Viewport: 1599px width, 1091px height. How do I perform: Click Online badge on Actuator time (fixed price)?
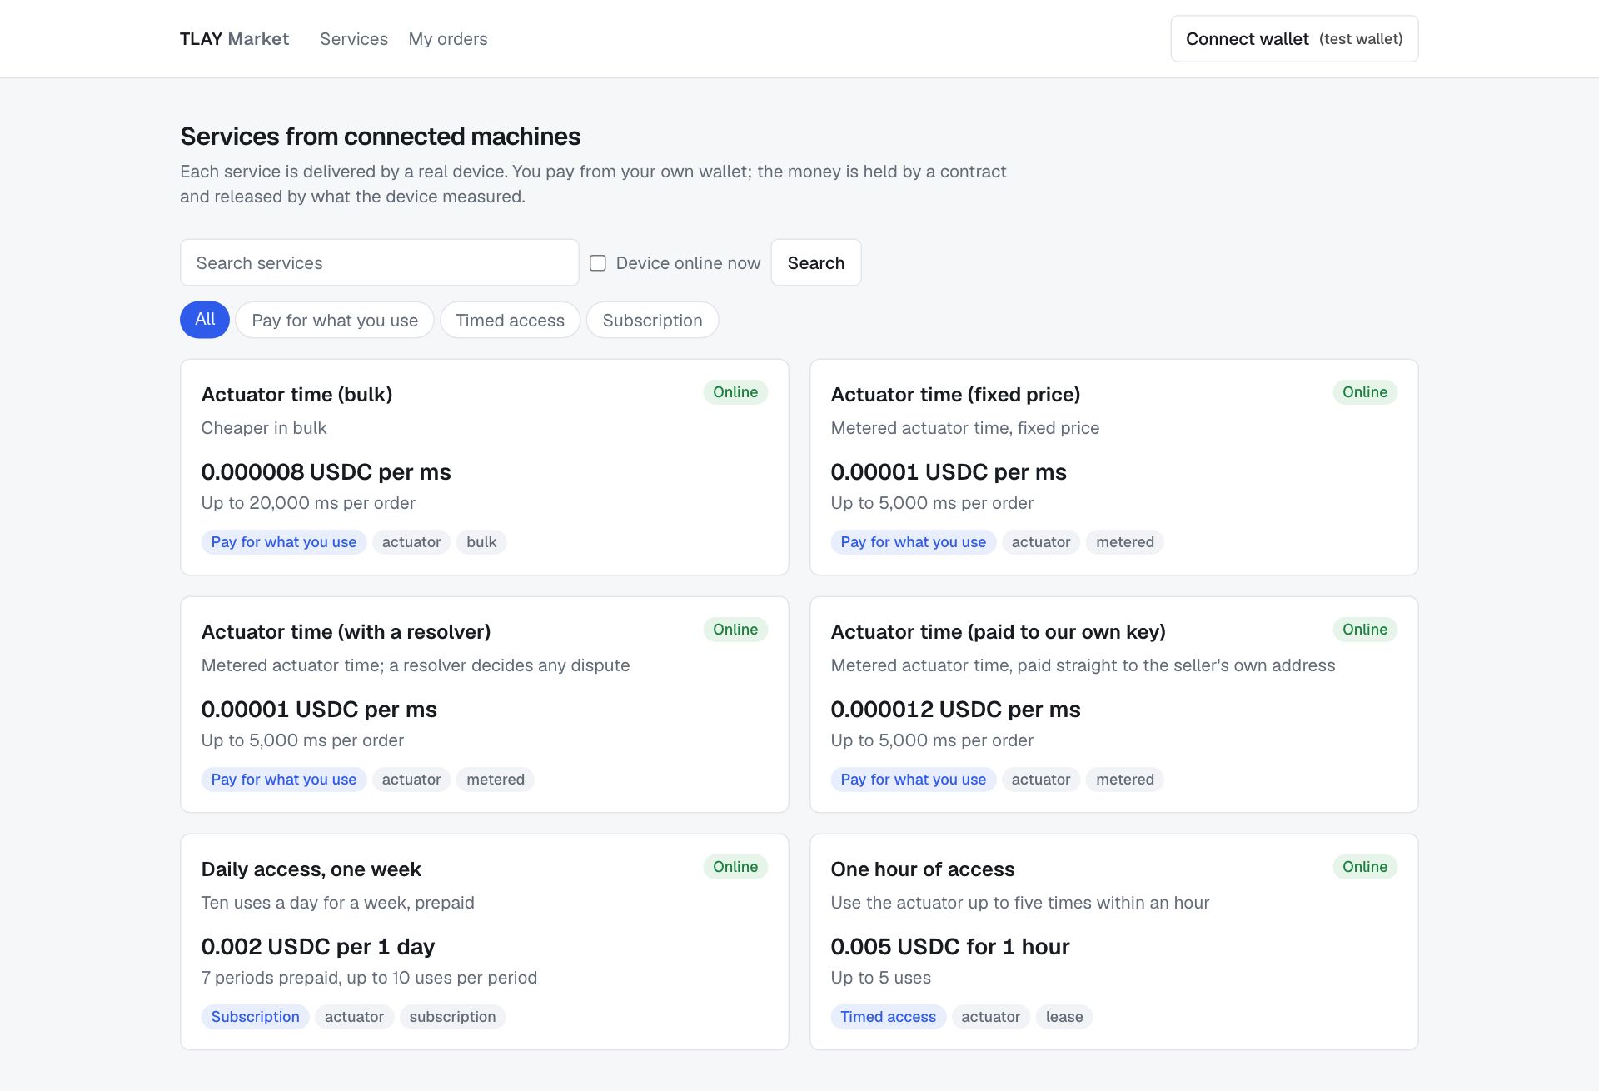(x=1365, y=392)
